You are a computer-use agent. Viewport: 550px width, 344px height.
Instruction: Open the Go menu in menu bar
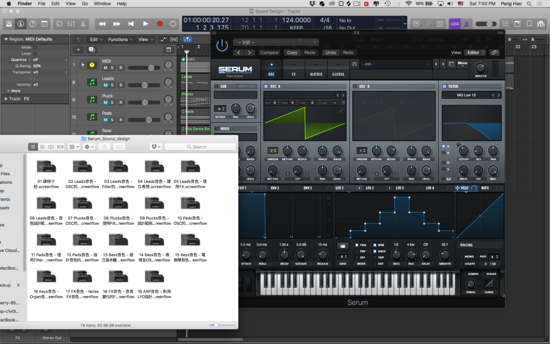coord(85,4)
